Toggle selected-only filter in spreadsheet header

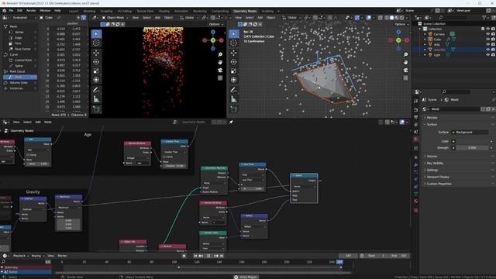point(79,18)
